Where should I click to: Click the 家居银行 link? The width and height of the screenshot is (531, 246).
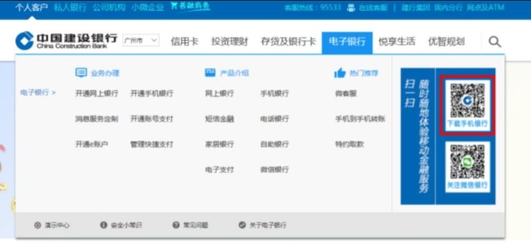tap(219, 144)
